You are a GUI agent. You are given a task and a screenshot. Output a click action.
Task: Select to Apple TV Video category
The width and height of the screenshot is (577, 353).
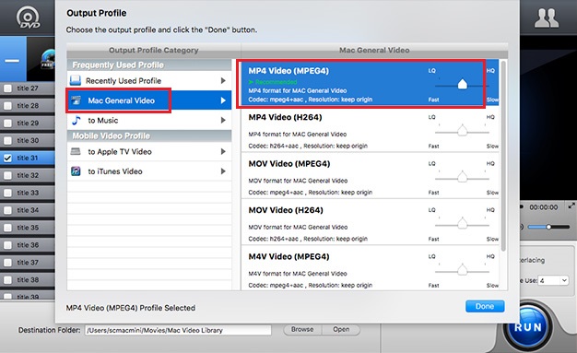point(149,151)
